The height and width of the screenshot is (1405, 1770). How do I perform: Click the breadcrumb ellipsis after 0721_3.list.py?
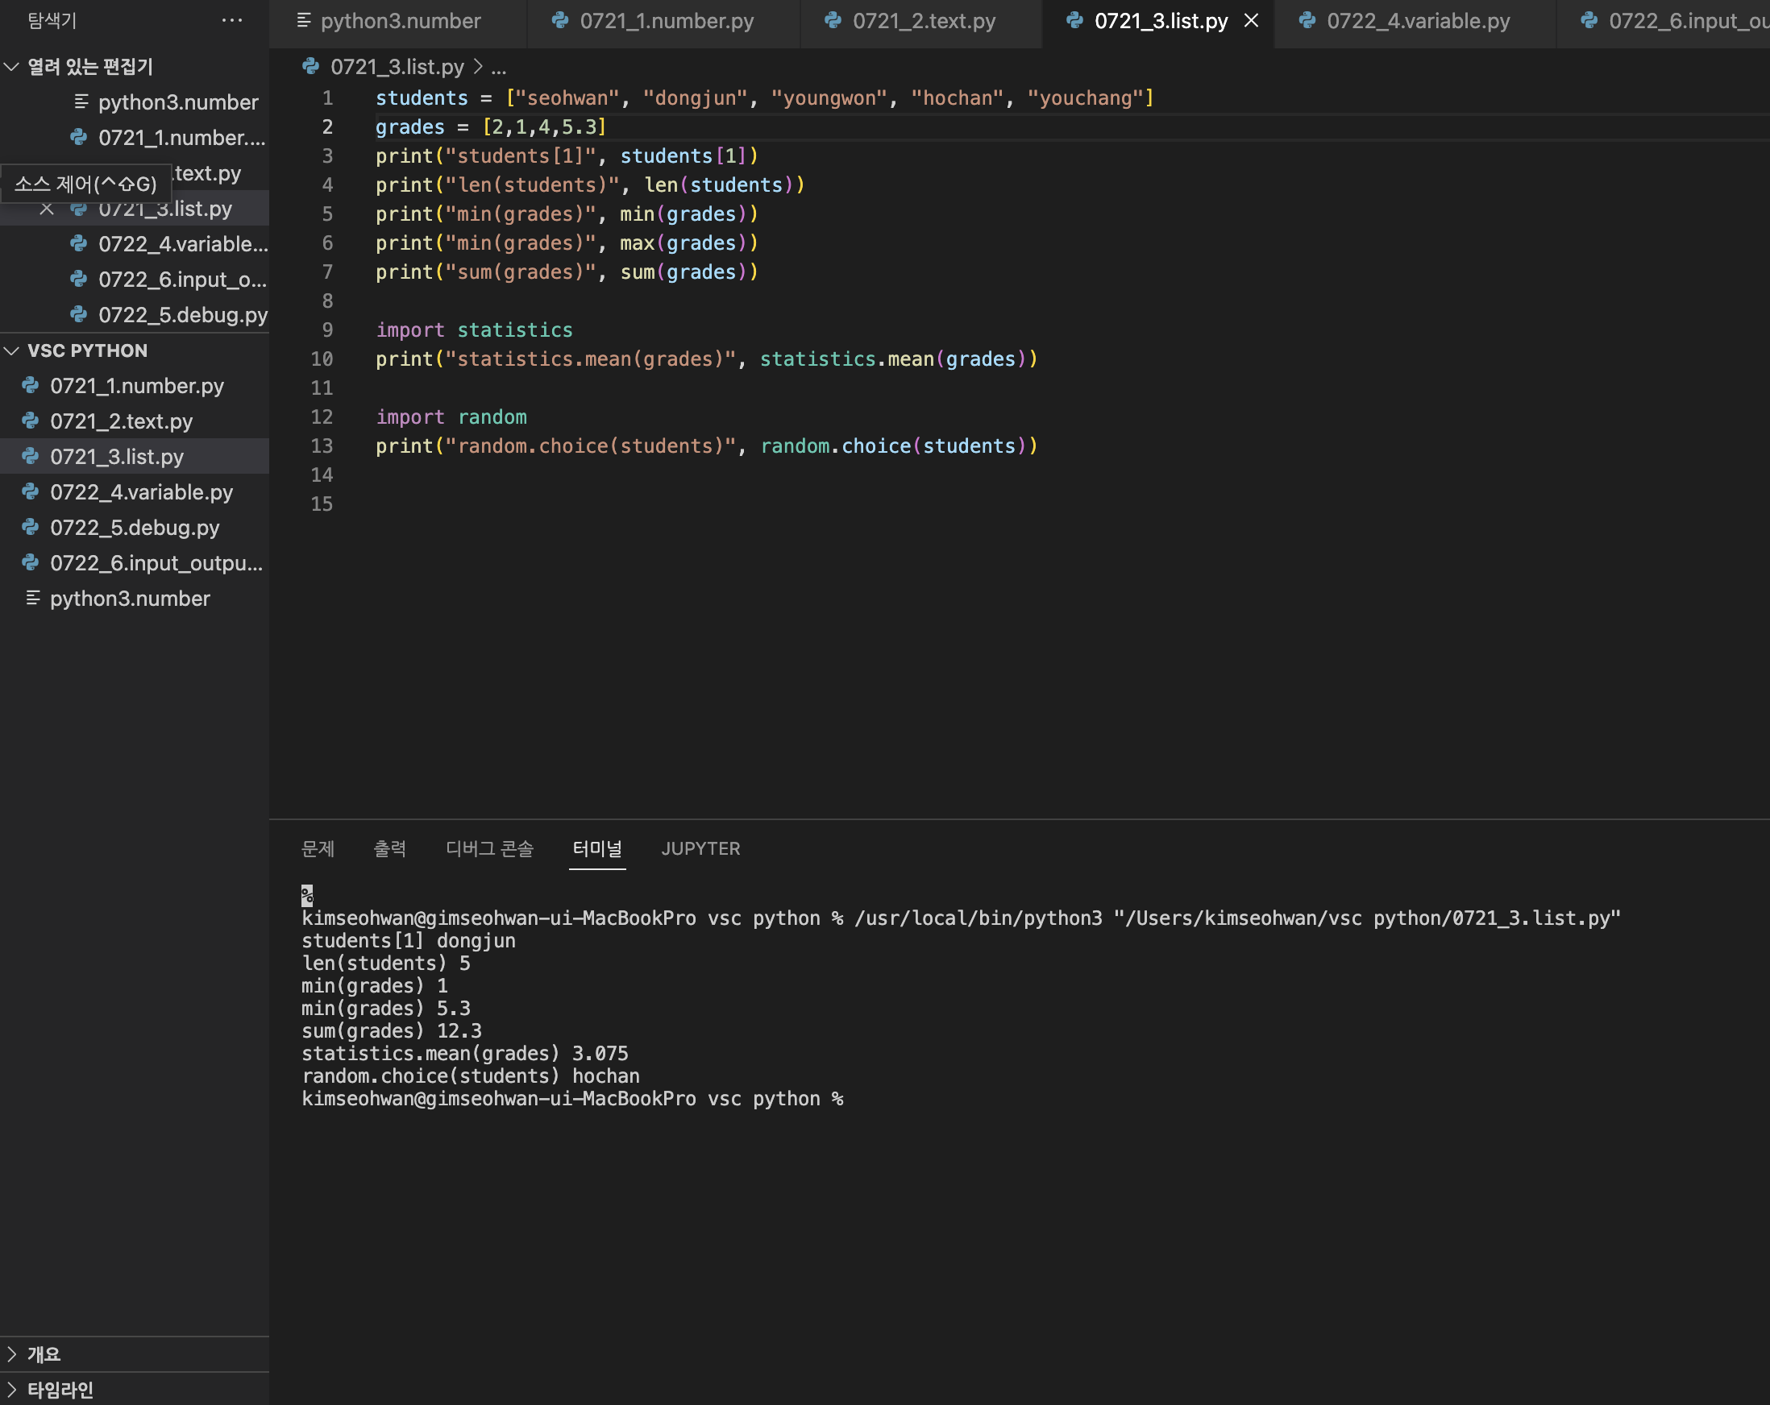[x=498, y=67]
